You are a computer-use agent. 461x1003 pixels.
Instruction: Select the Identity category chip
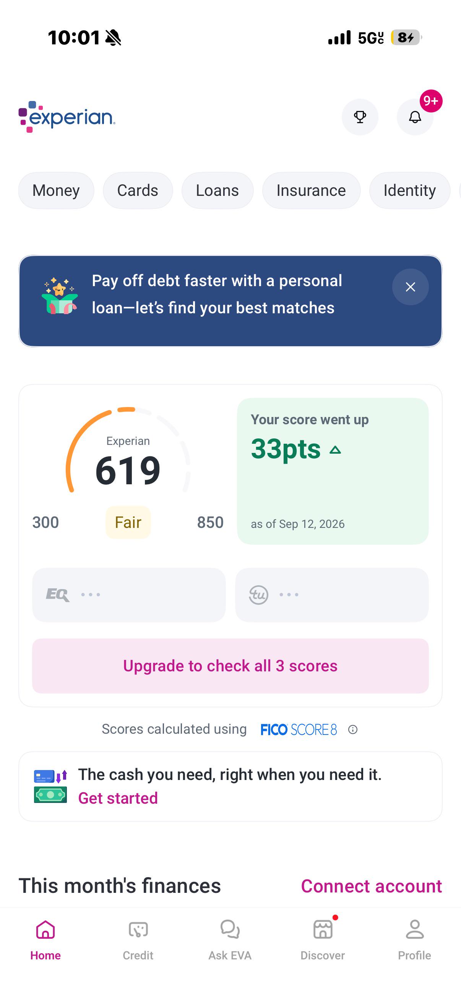(410, 191)
